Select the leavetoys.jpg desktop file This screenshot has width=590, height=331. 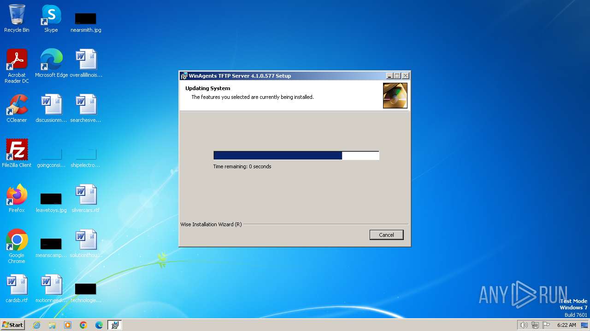(51, 202)
